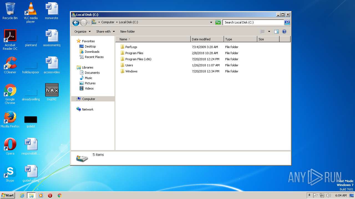Click Local Disk (C:) in address breadcrumb

pyautogui.click(x=128, y=22)
